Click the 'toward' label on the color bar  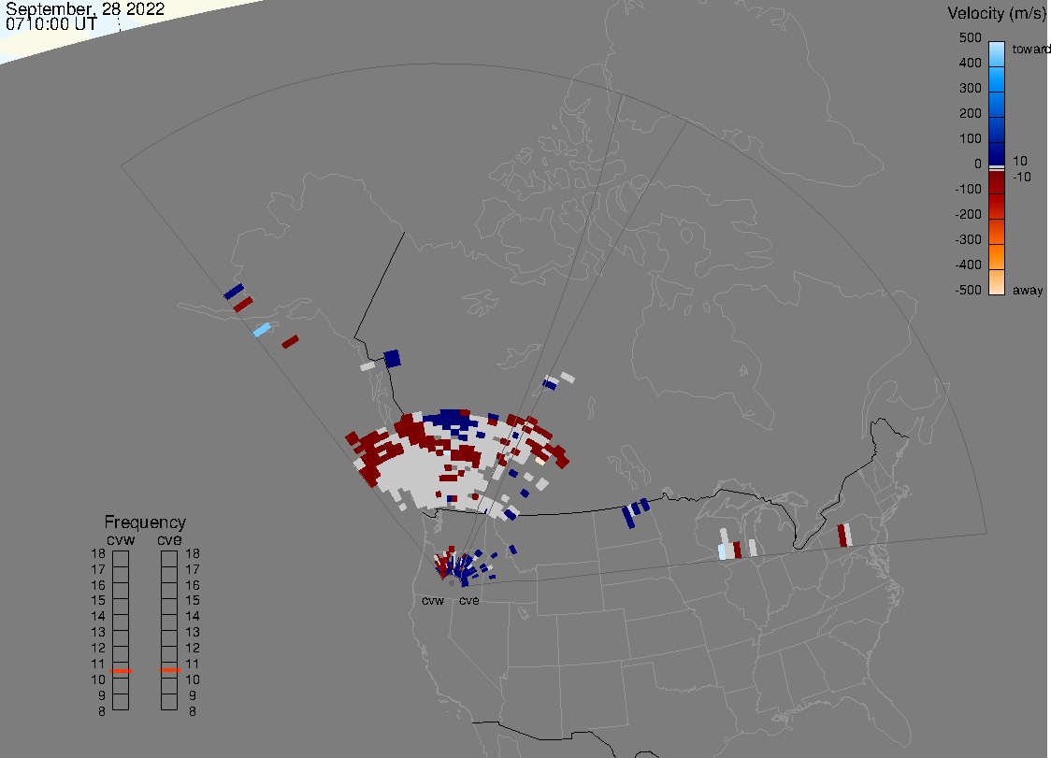(1030, 49)
